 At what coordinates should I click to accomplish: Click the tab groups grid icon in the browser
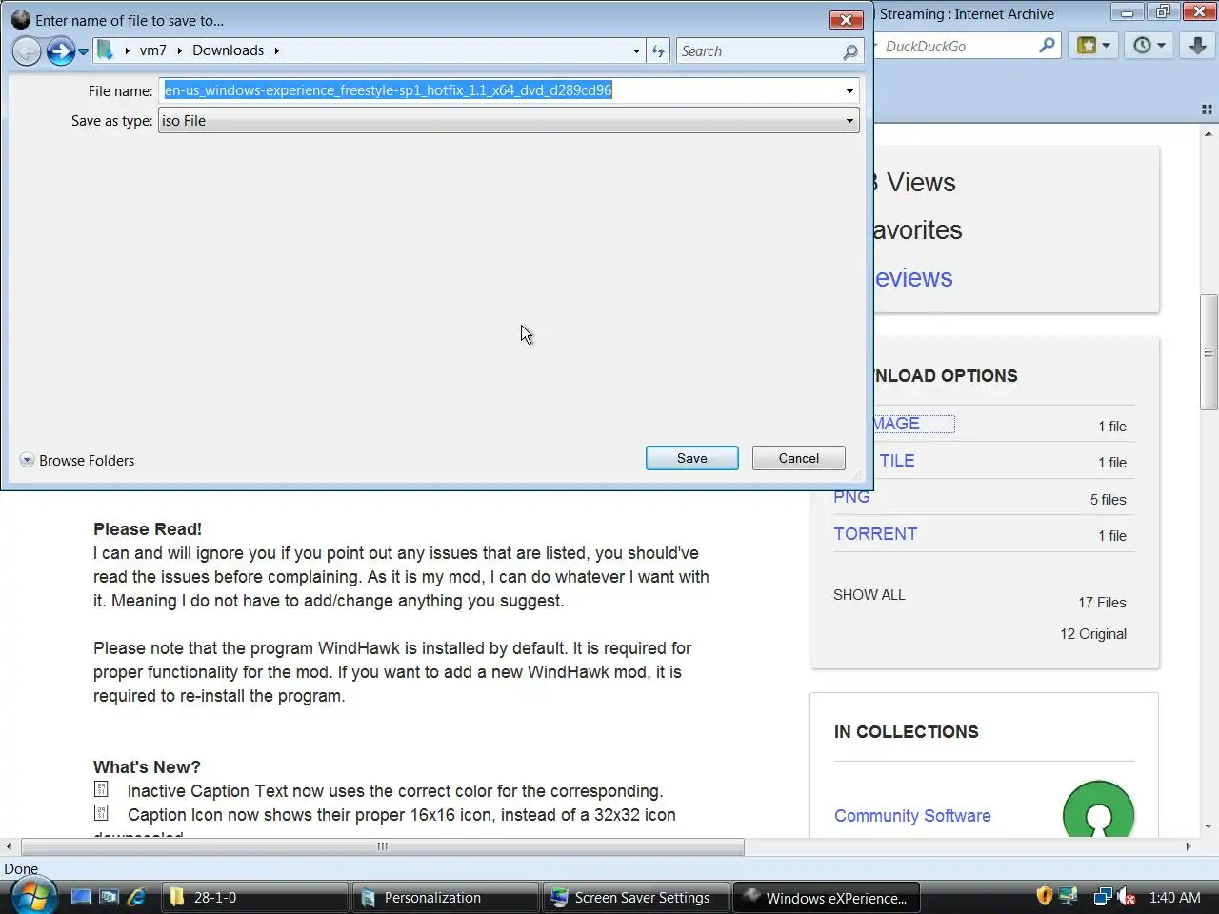click(1207, 109)
